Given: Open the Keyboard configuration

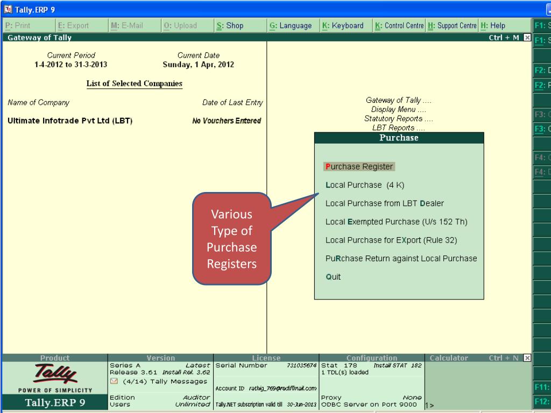Looking at the screenshot, I should 346,26.
